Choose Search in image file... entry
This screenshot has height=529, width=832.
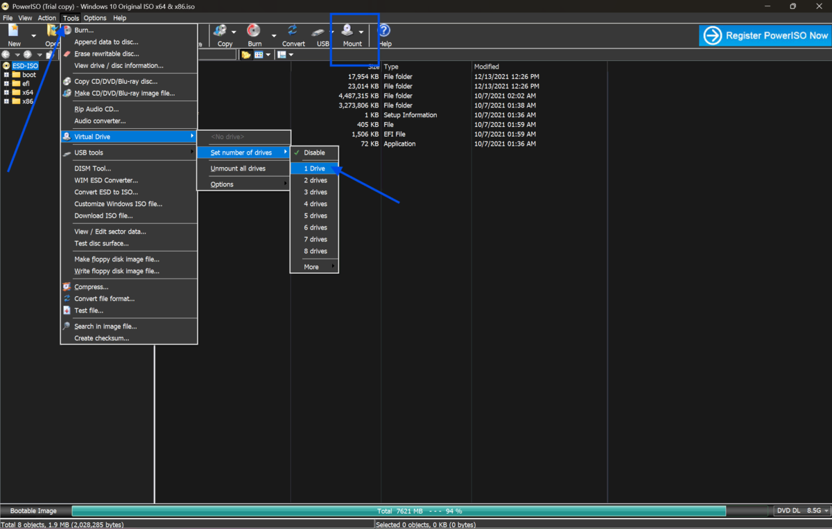[129, 326]
